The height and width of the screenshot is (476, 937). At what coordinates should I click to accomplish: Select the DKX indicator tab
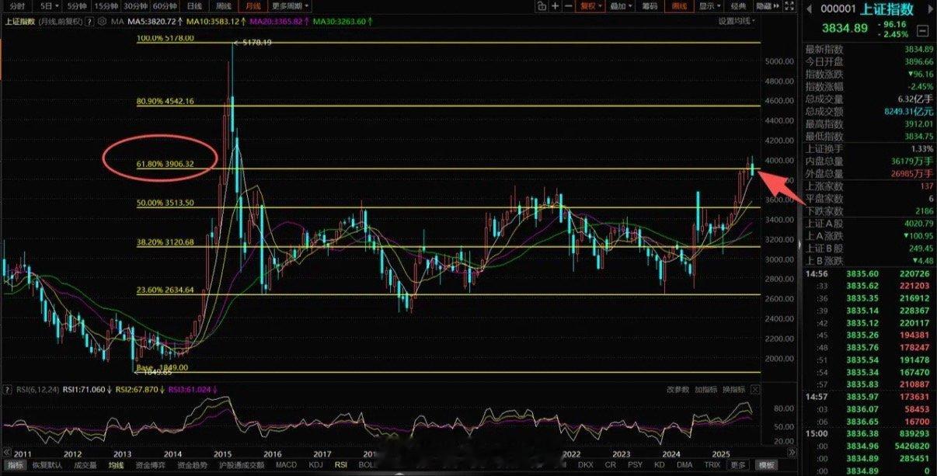pyautogui.click(x=584, y=465)
